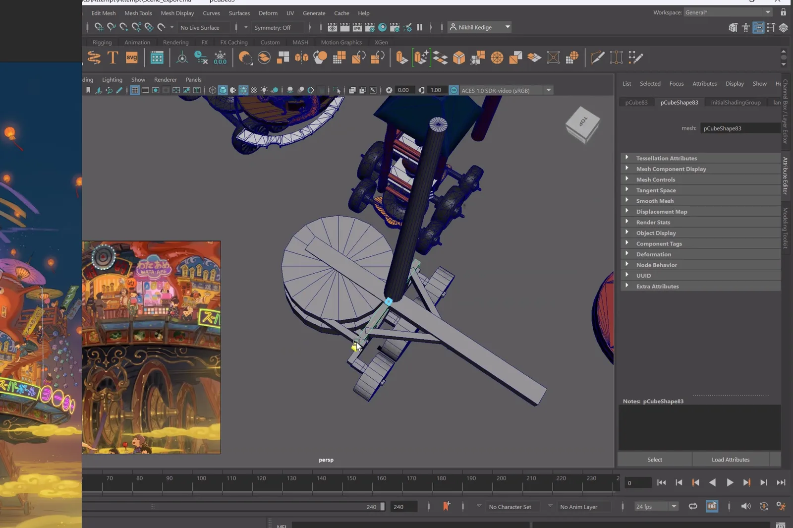Toggle viewport grid display

click(x=134, y=90)
